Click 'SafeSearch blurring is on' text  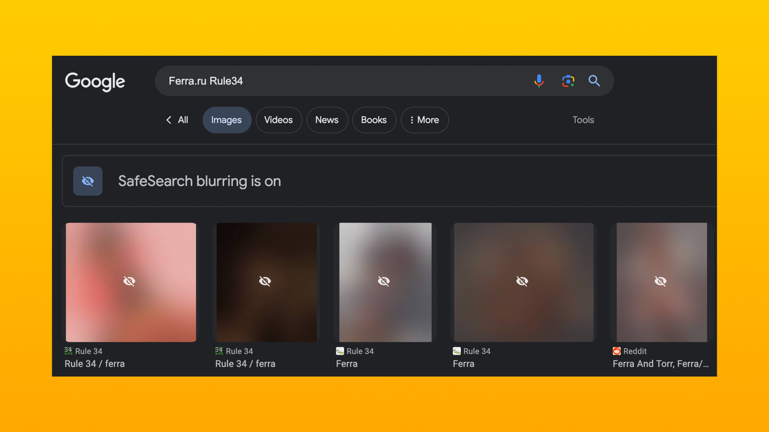[199, 181]
